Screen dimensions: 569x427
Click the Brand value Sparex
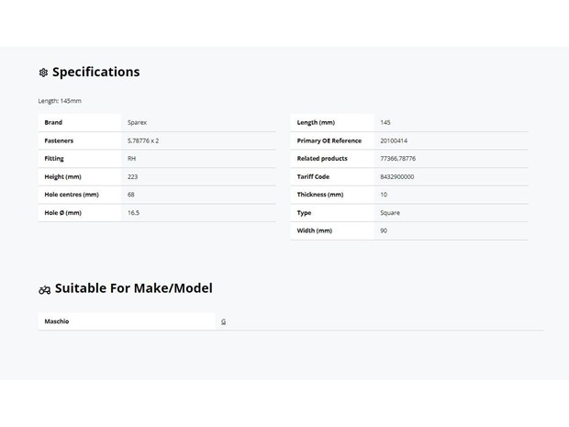(x=137, y=122)
